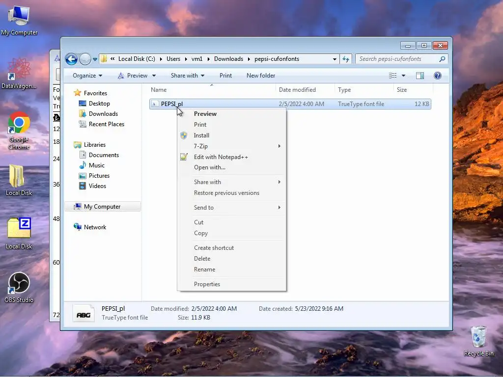Image resolution: width=503 pixels, height=377 pixels.
Task: Open the Help question mark icon
Action: point(438,76)
